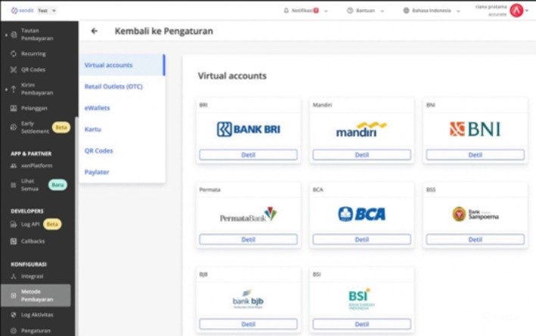The width and height of the screenshot is (536, 336).
Task: Expand the Notifikasi dropdown arrow
Action: tap(326, 11)
